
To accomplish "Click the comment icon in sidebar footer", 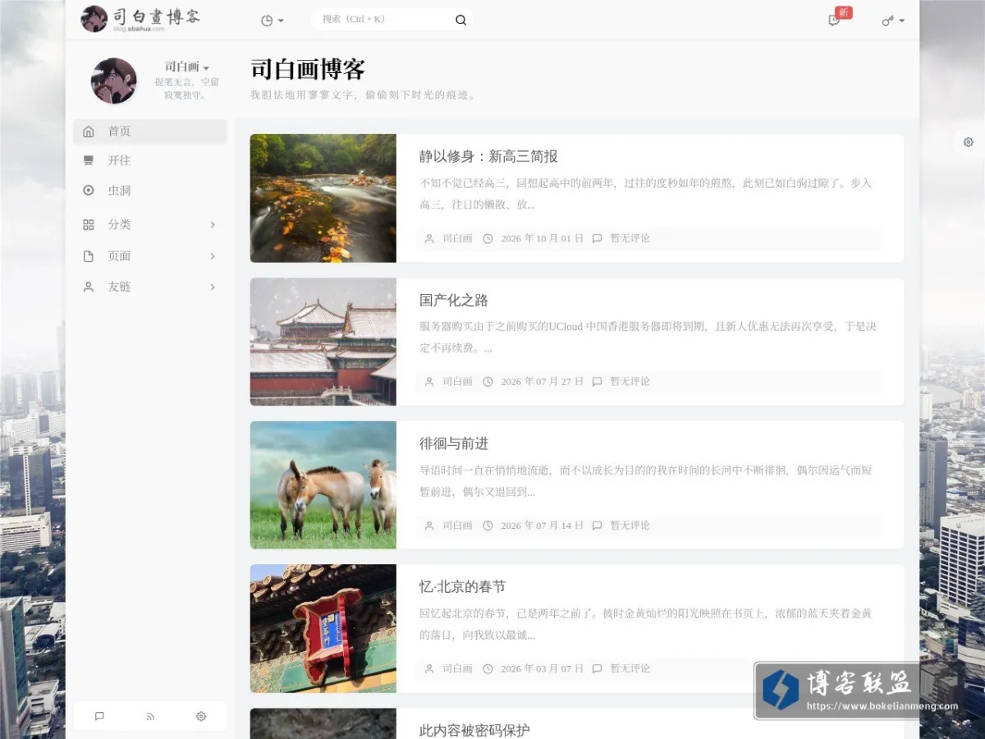I will (99, 716).
